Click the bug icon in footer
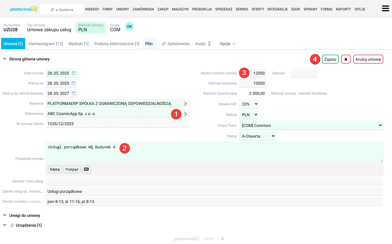Image resolution: width=392 pixels, height=244 pixels. (x=222, y=239)
